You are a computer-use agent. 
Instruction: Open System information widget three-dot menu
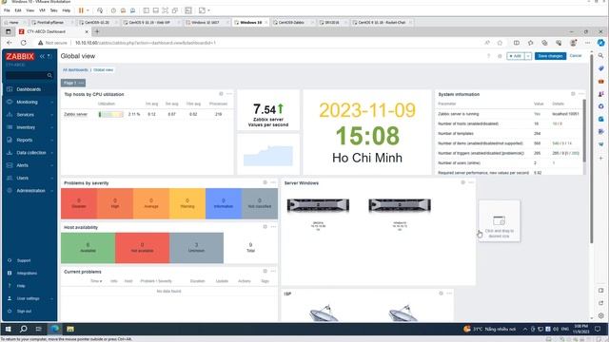pos(581,94)
